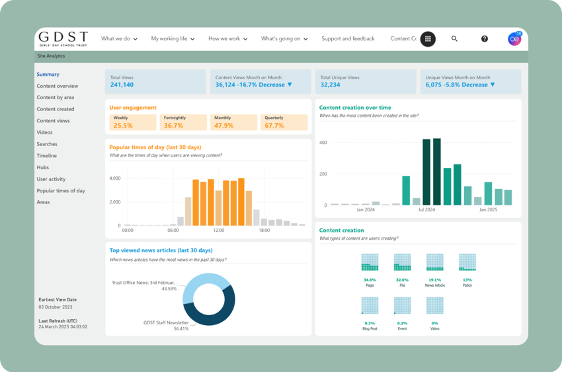Image resolution: width=562 pixels, height=372 pixels.
Task: Expand the What we do menu
Action: [x=119, y=39]
